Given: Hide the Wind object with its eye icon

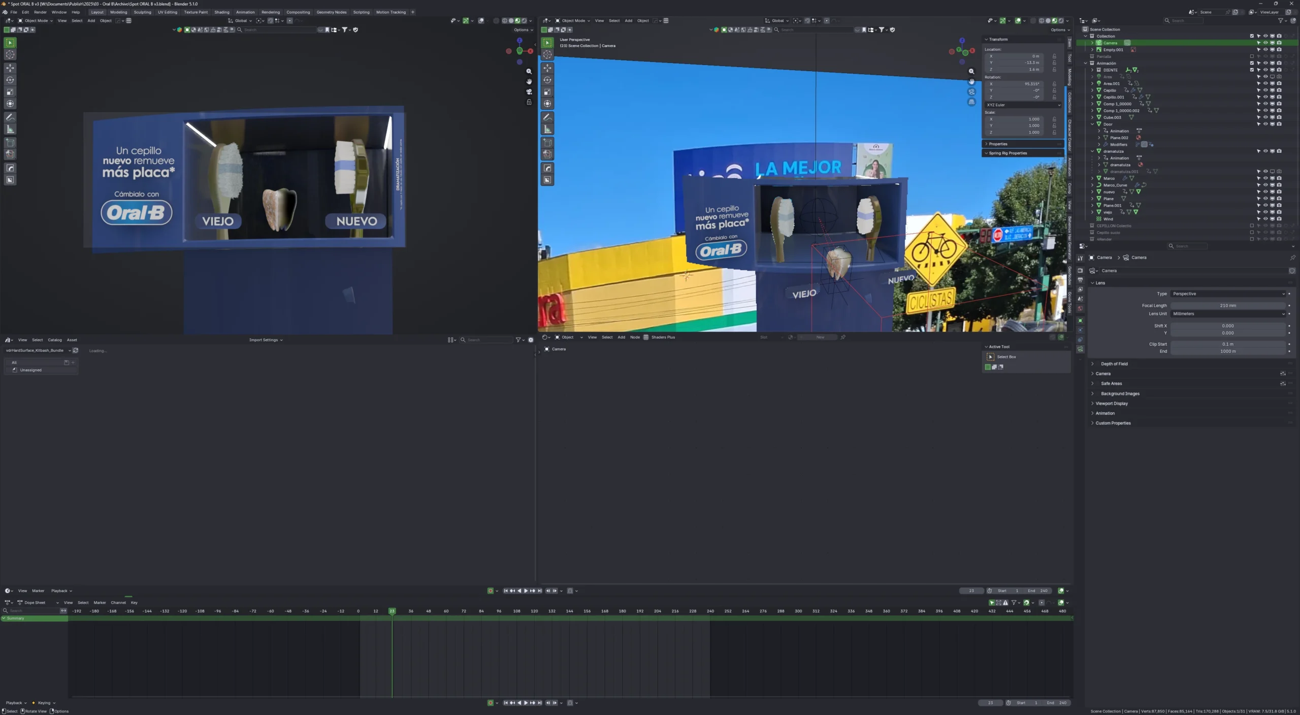Looking at the screenshot, I should tap(1265, 219).
